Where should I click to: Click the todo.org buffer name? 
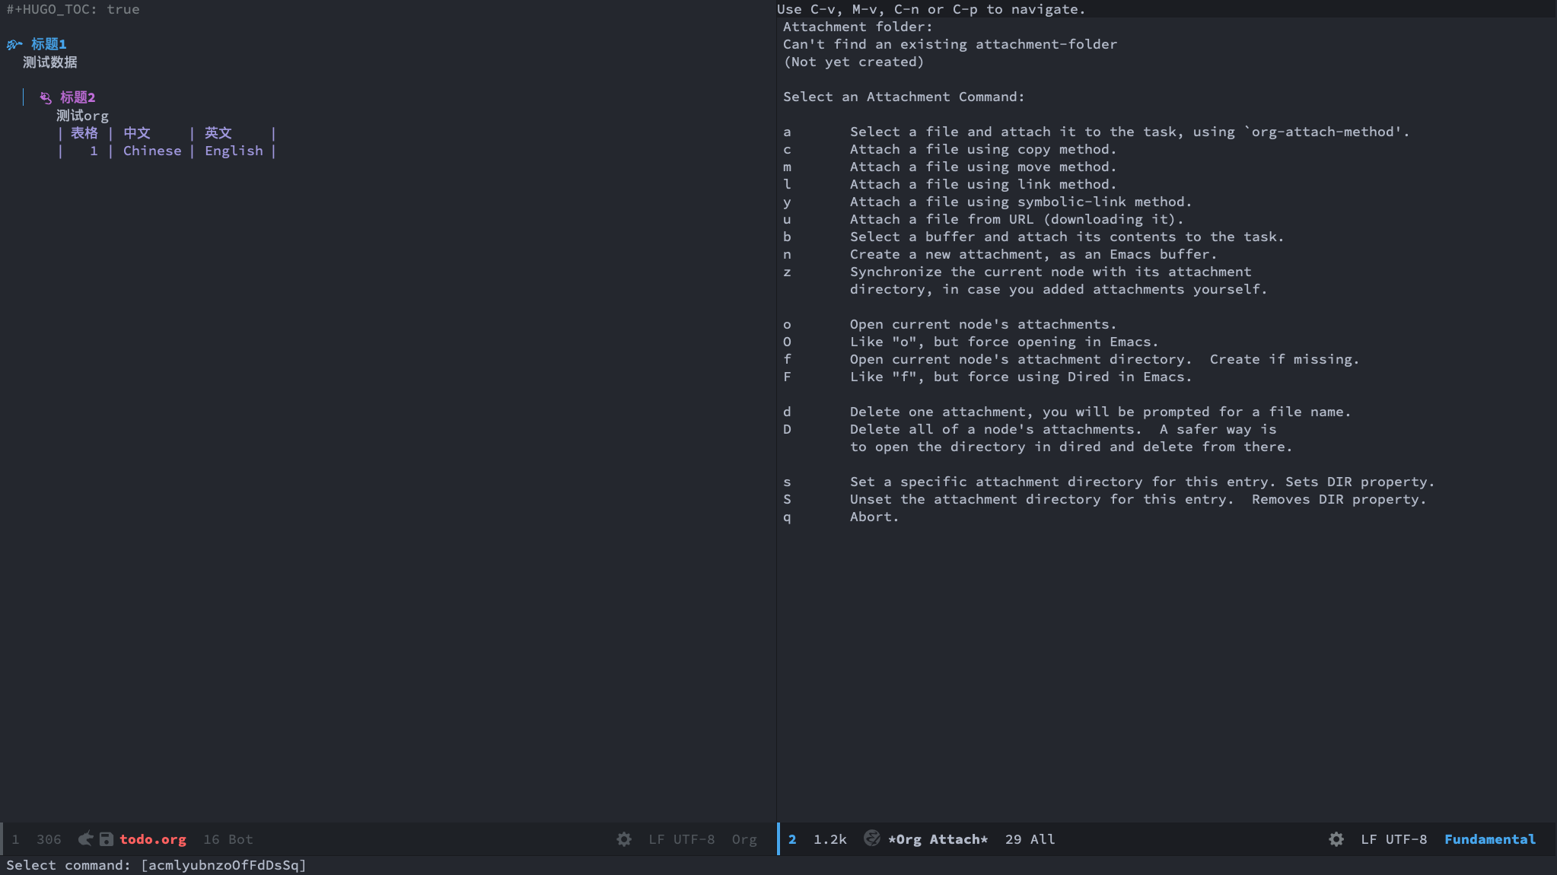[x=152, y=839]
